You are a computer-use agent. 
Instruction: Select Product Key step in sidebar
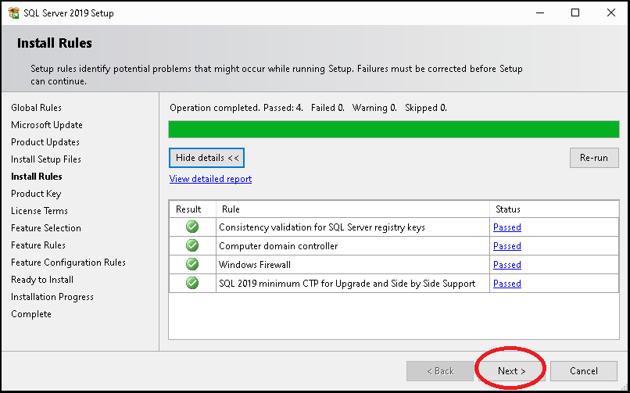click(36, 194)
